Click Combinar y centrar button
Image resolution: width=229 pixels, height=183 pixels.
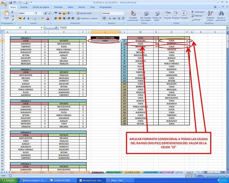click(88, 18)
